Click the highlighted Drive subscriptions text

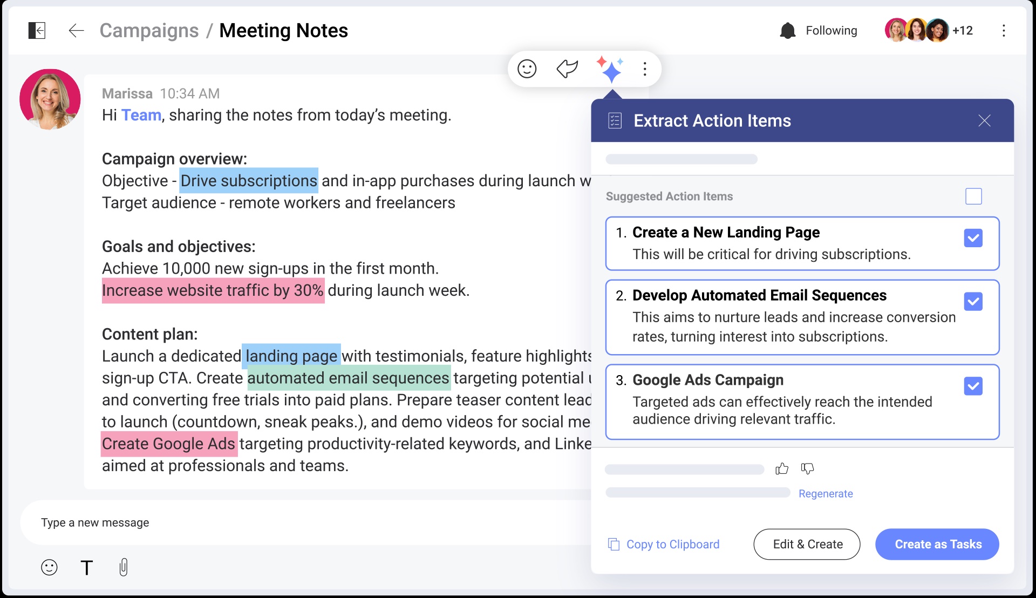[248, 181]
